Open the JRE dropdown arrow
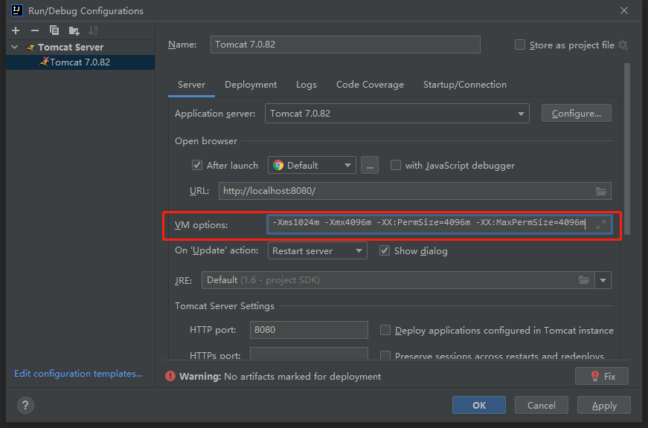The image size is (648, 428). tap(603, 280)
